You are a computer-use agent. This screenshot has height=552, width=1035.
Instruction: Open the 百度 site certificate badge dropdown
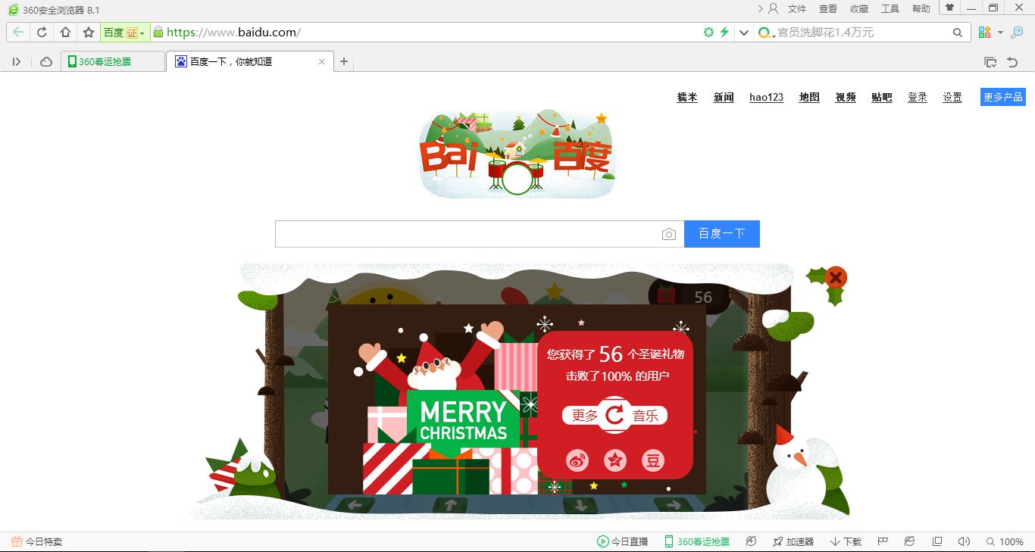pos(124,33)
